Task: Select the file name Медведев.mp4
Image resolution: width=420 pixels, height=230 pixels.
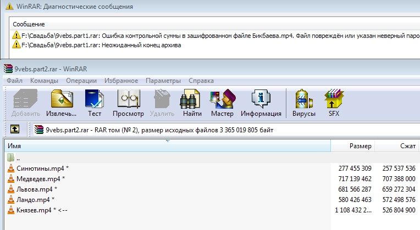Action: [38, 178]
